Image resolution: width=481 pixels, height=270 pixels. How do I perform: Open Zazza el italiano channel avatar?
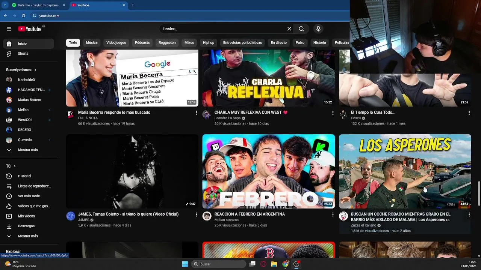(343, 216)
